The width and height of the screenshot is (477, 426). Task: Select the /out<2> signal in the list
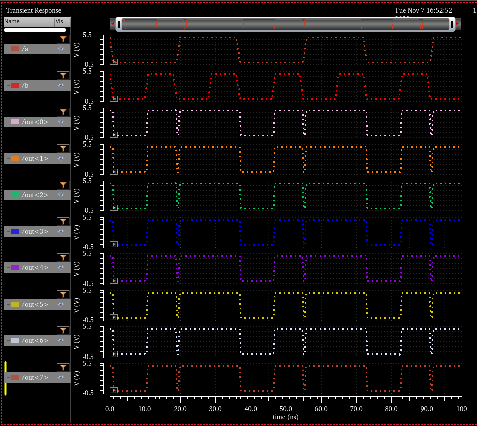(x=35, y=195)
